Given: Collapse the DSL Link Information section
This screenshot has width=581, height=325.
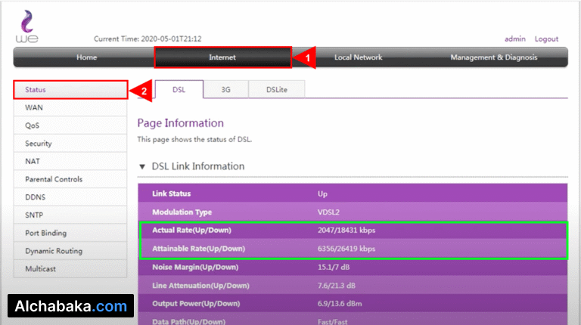Looking at the screenshot, I should click(142, 166).
